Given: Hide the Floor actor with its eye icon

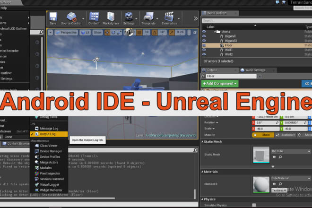Looking at the screenshot, I should [204, 45].
